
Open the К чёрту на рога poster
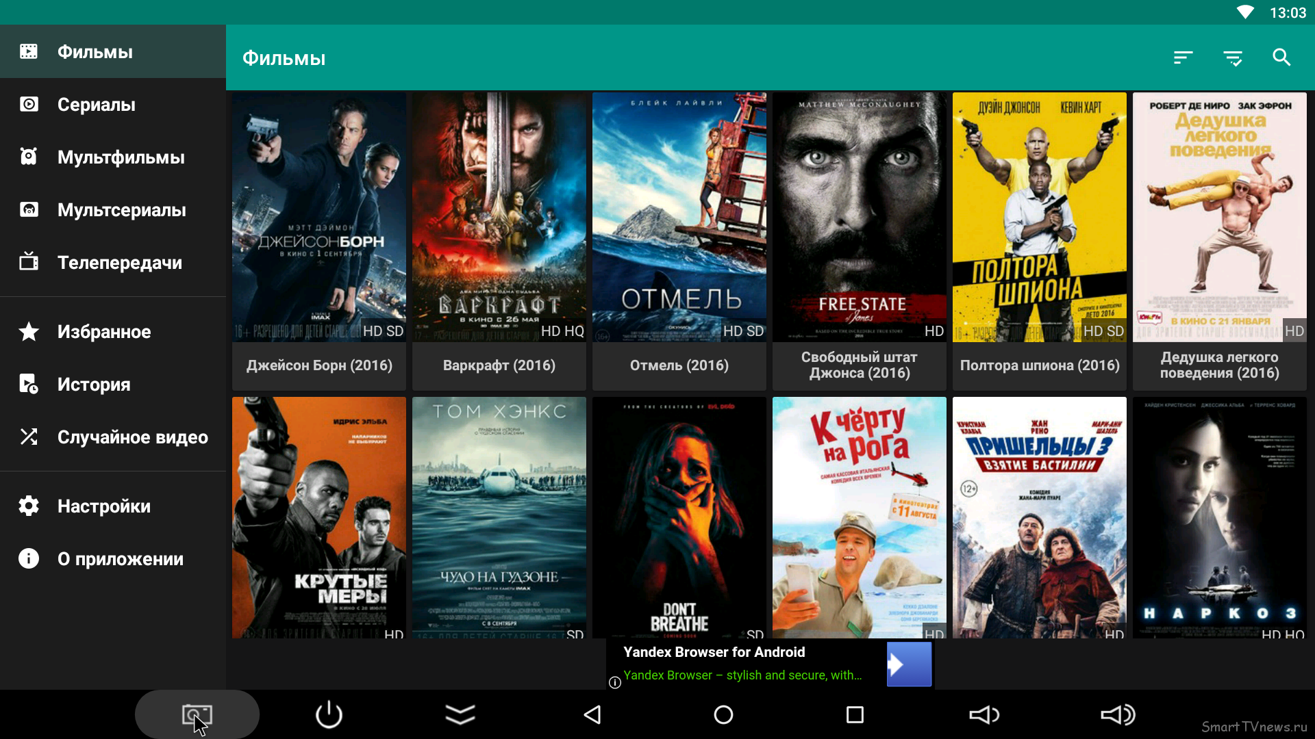pos(860,517)
